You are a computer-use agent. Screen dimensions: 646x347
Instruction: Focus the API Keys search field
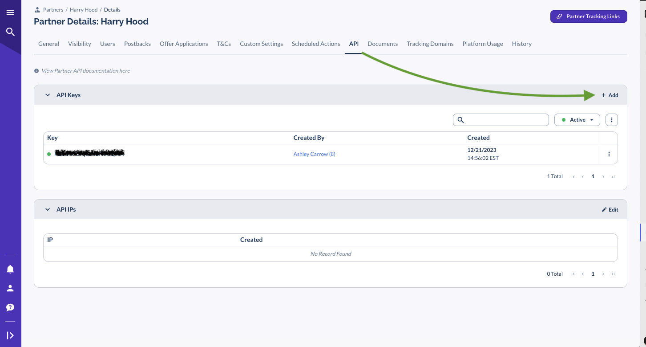pyautogui.click(x=501, y=120)
